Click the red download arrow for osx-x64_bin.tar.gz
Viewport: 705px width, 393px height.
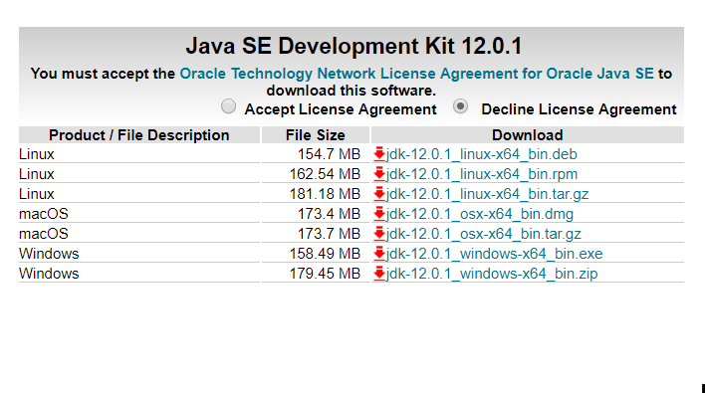379,234
